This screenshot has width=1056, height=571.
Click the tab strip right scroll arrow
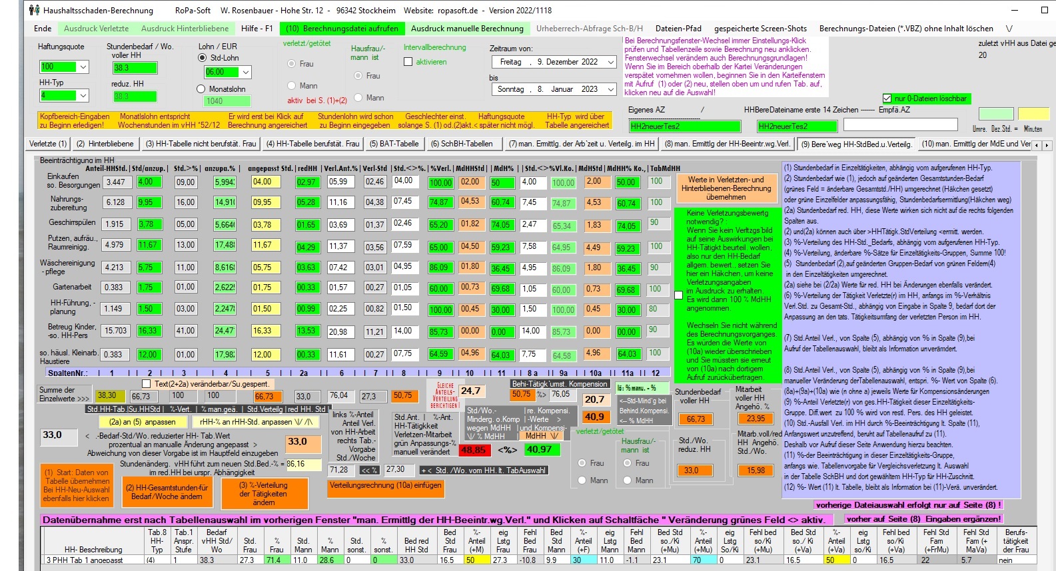(x=1047, y=144)
